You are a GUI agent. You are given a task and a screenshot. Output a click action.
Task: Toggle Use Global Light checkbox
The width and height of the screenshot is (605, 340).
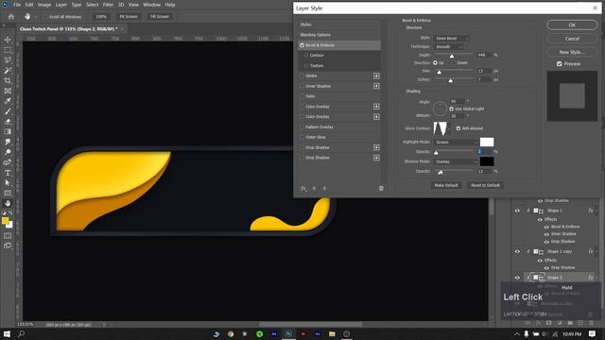(452, 110)
